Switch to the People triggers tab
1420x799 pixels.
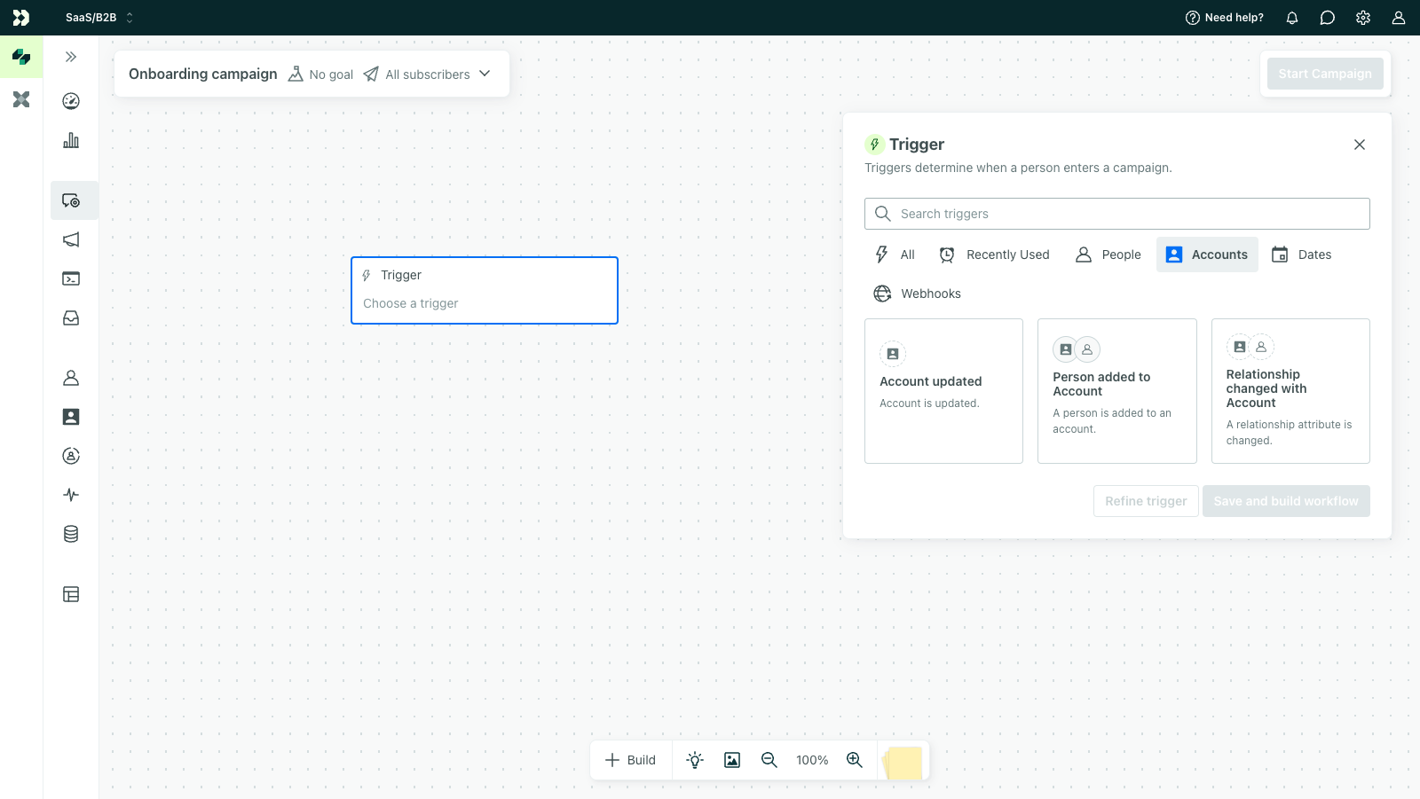(x=1108, y=255)
